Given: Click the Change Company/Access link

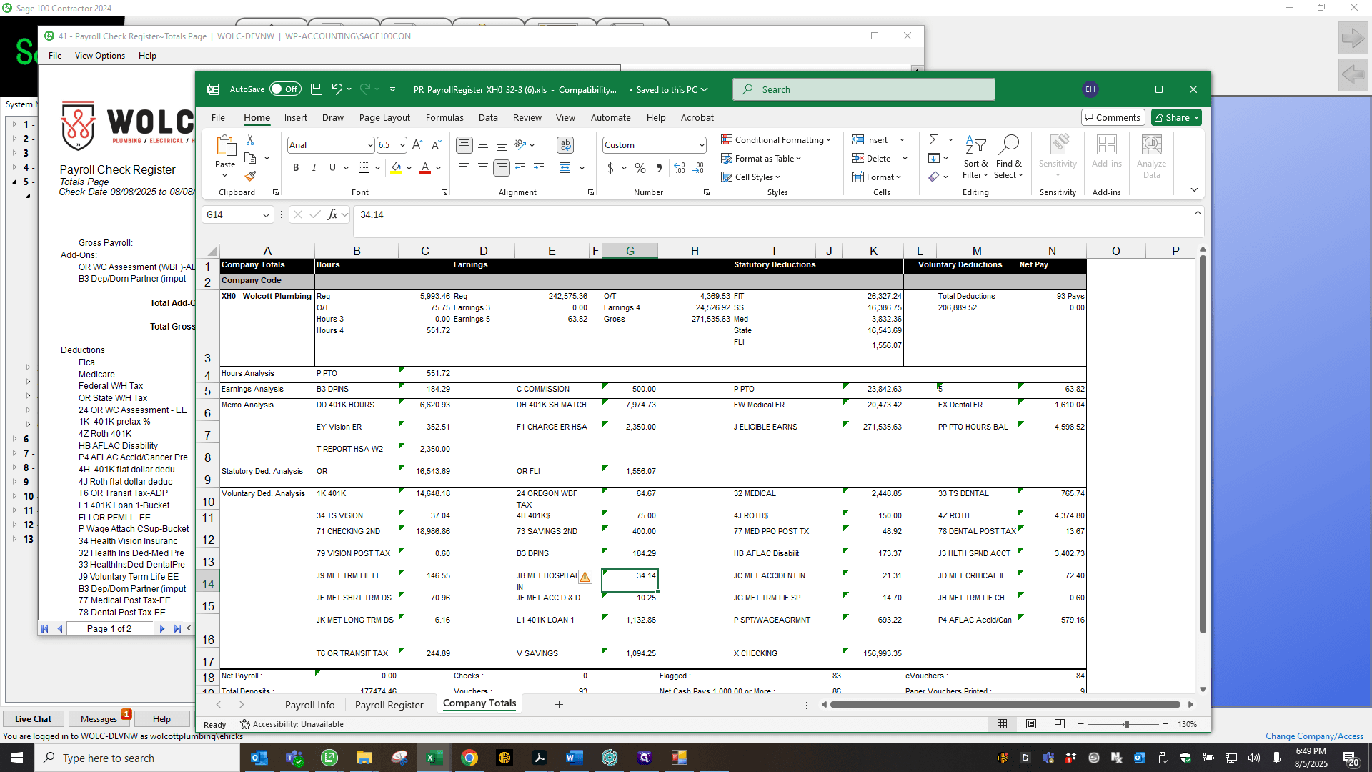Looking at the screenshot, I should point(1314,736).
